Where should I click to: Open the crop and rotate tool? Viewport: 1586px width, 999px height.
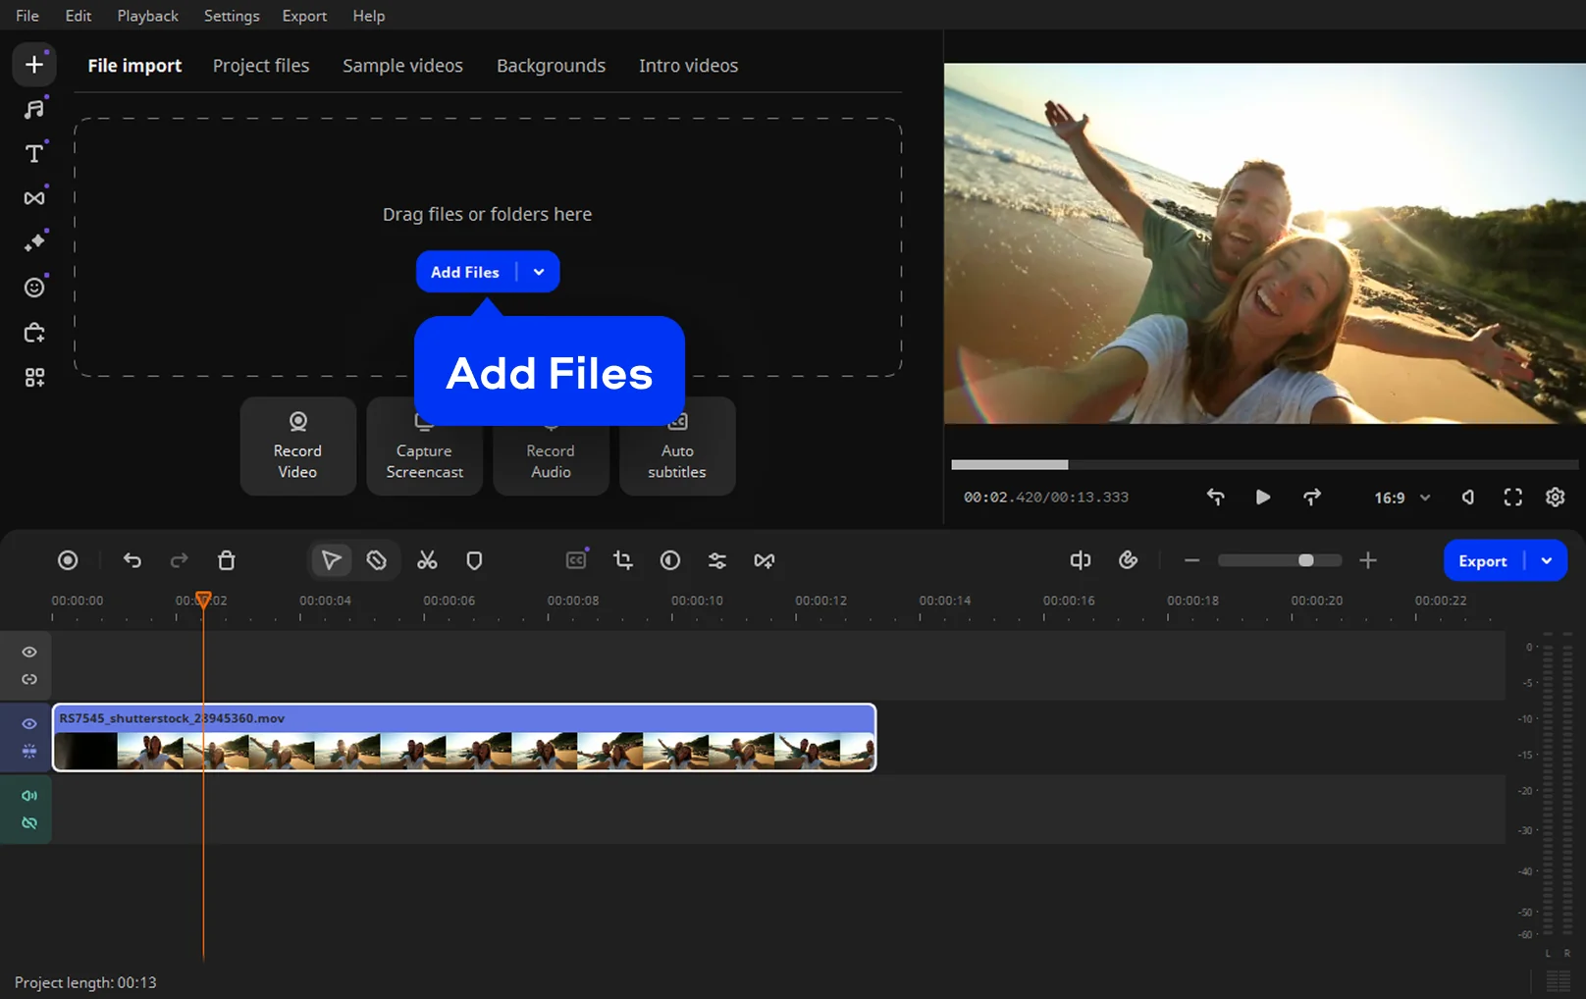622,560
